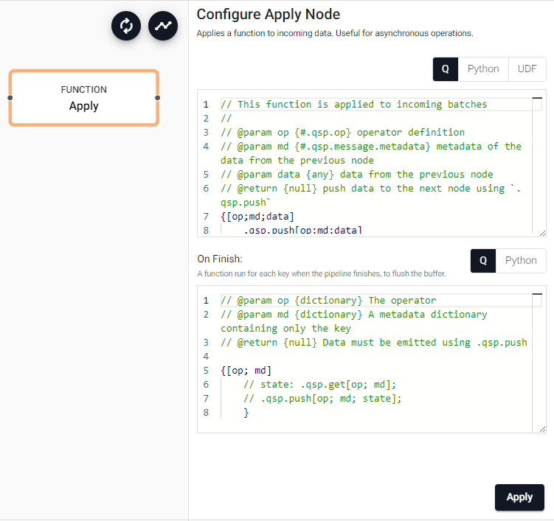The image size is (554, 521).
Task: Click the On Finish editor resize handle corner
Action: coord(543,429)
